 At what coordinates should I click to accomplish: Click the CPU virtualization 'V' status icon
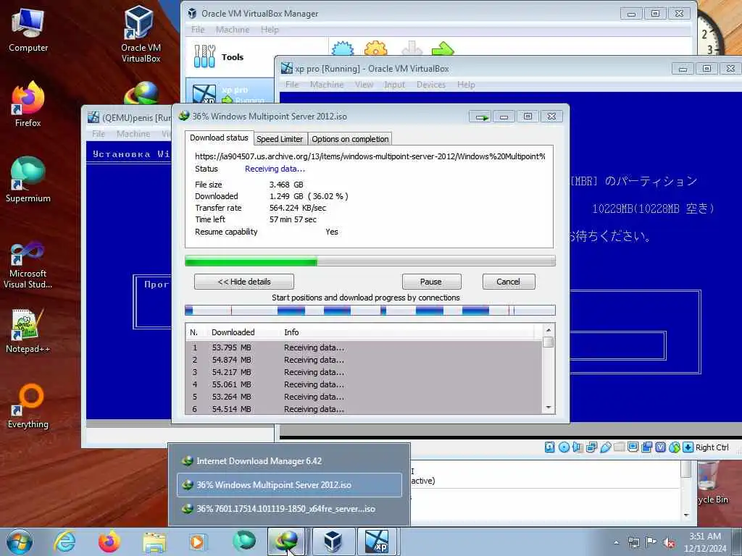click(x=661, y=447)
